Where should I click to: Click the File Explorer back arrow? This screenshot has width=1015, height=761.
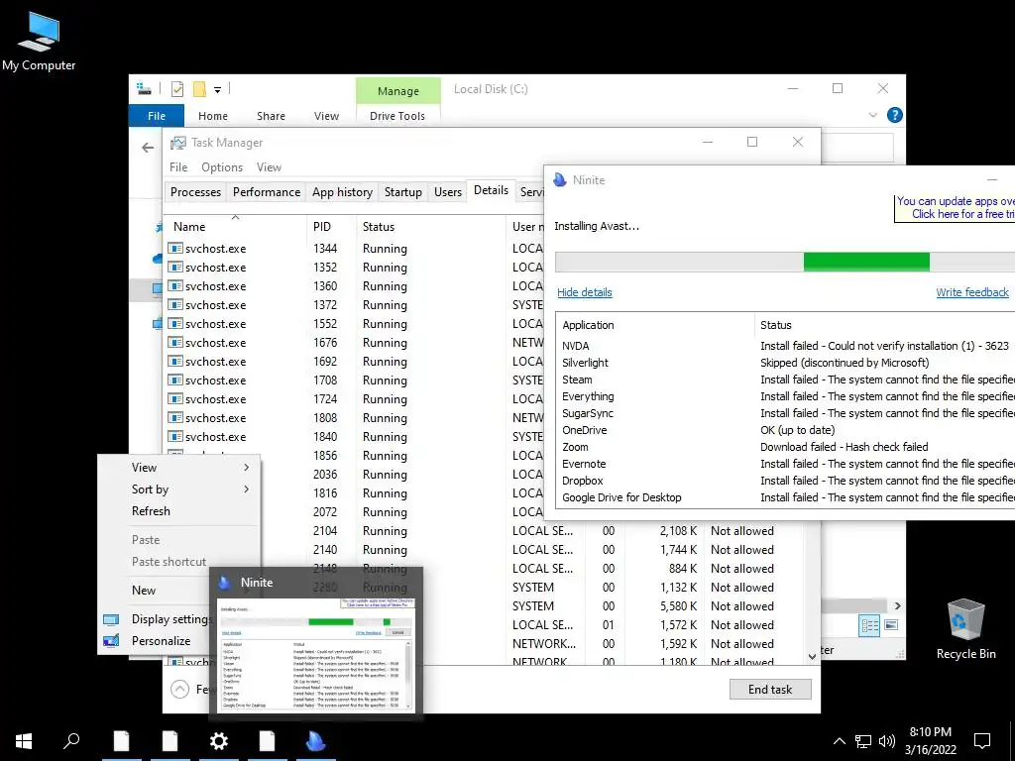coord(148,148)
